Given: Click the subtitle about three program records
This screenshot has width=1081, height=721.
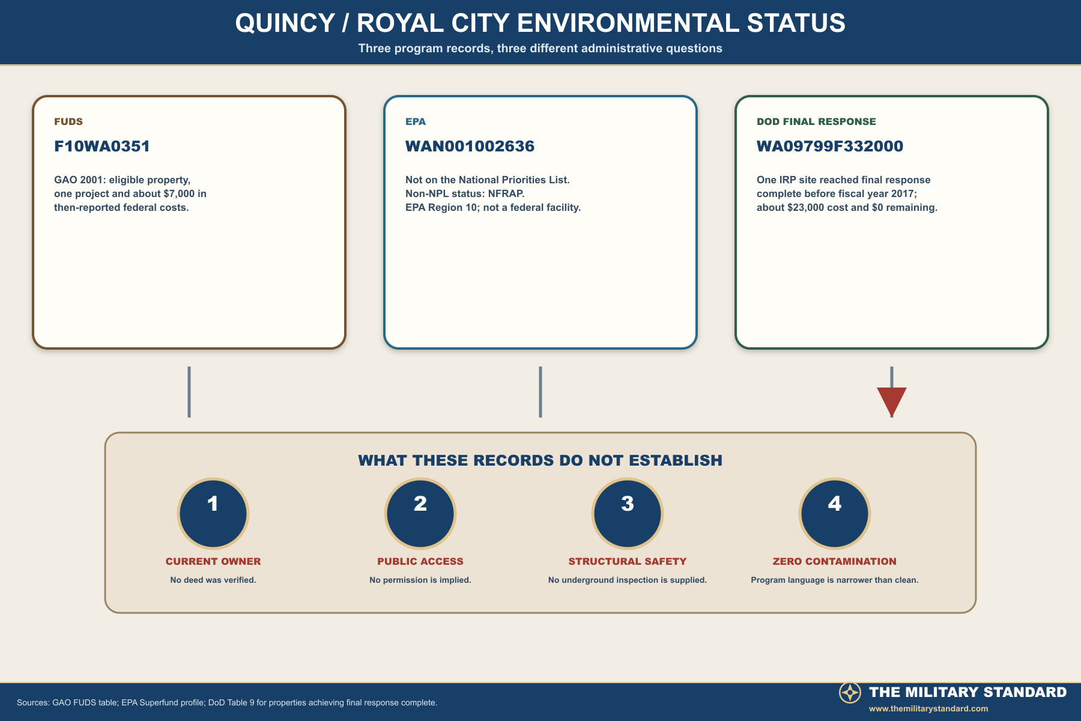Looking at the screenshot, I should 540,49.
